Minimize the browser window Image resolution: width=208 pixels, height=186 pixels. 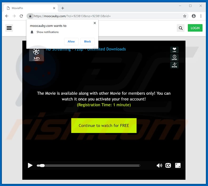coord(180,6)
